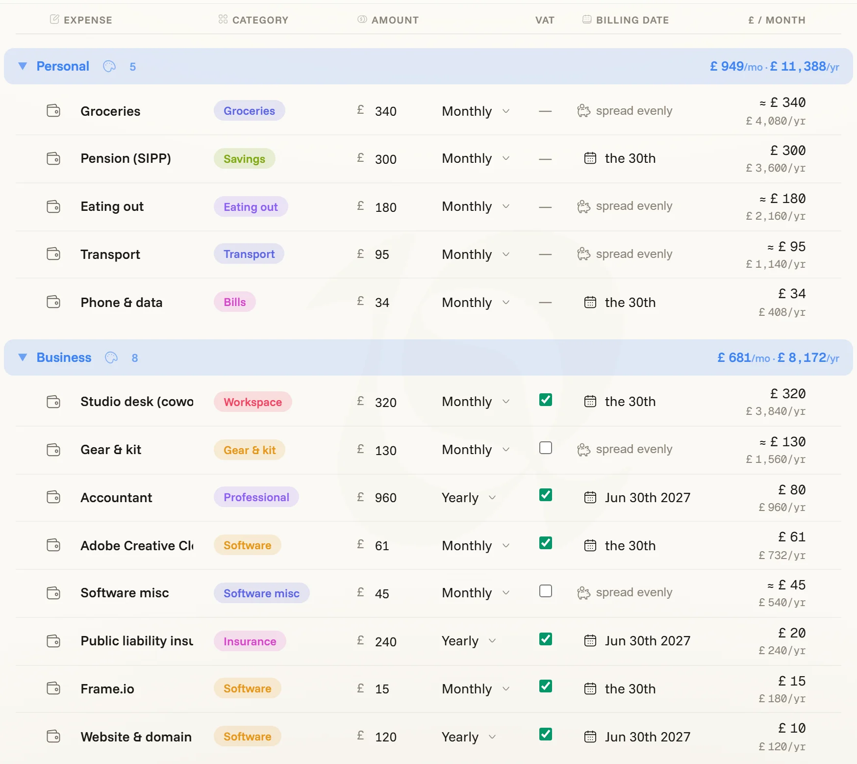Enable VAT checkbox for Software misc
857x764 pixels.
point(546,591)
